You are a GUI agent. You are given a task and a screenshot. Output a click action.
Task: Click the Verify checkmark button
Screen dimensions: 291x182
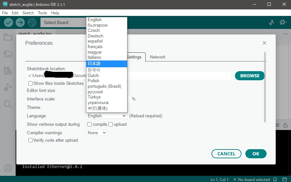pos(8,23)
